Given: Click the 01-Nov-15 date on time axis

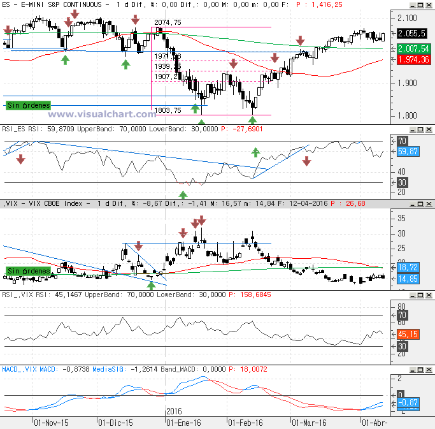Looking at the screenshot, I should 51,423.
